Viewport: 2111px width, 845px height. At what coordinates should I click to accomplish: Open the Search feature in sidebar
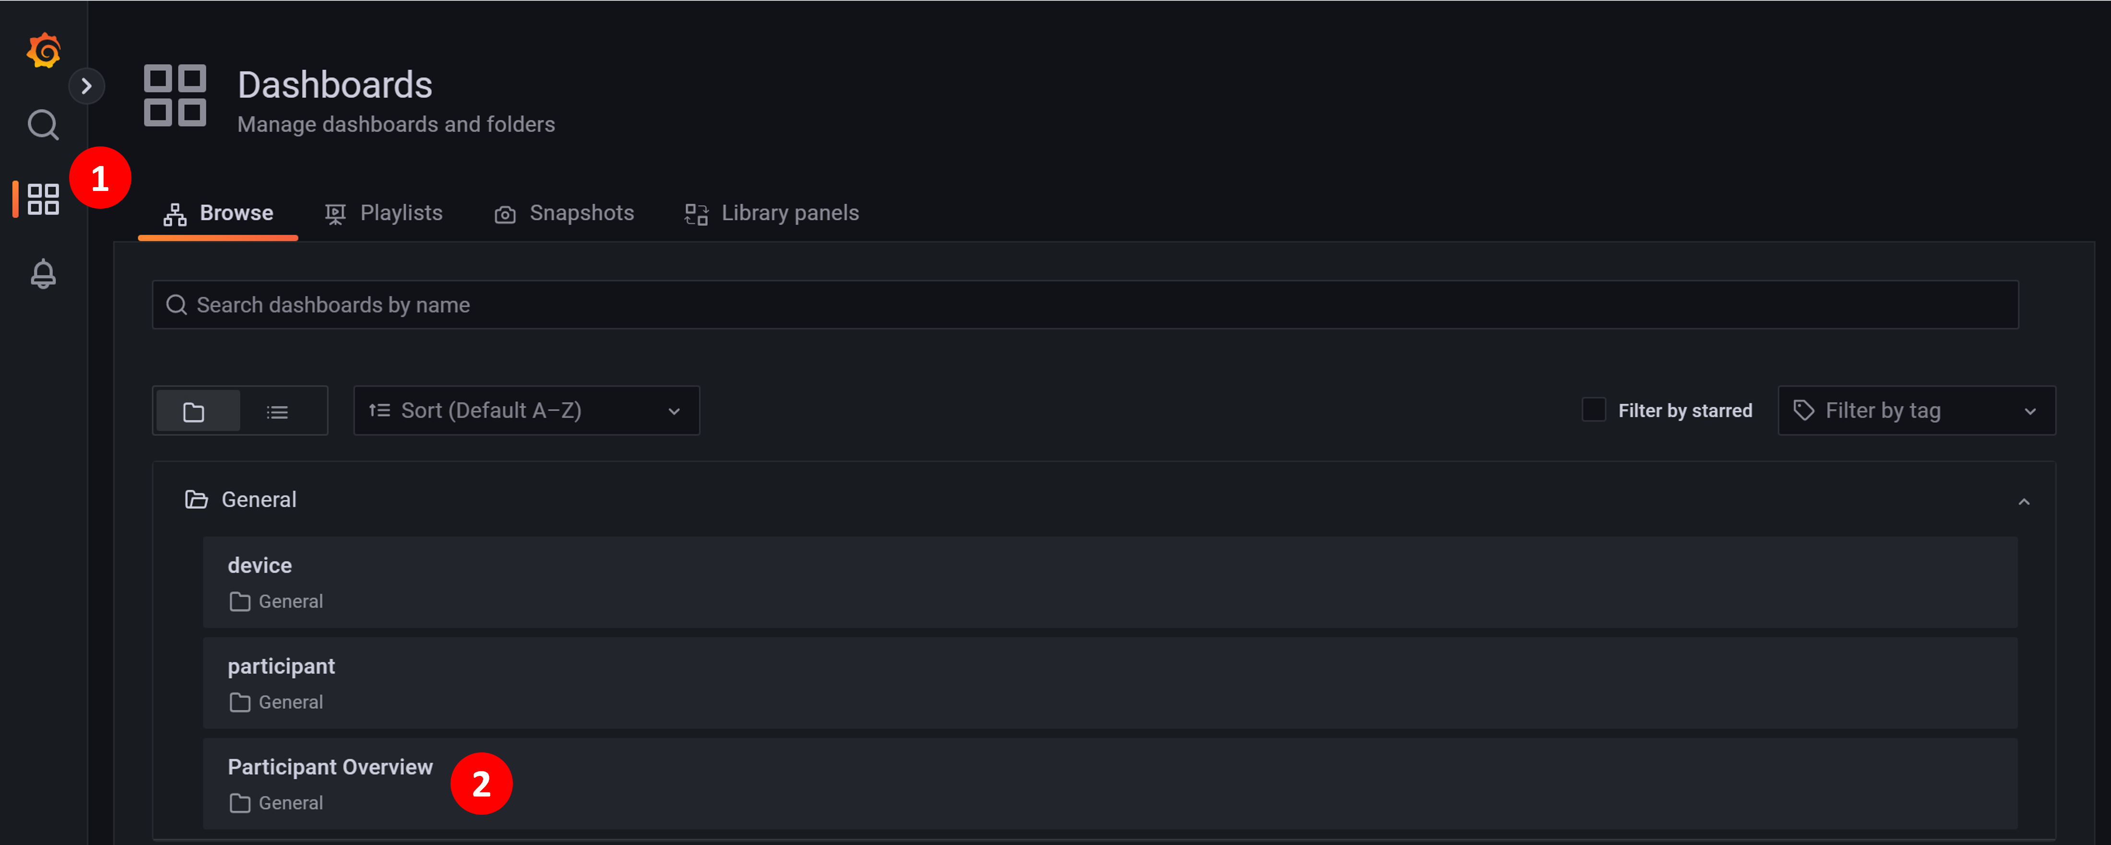[x=42, y=125]
